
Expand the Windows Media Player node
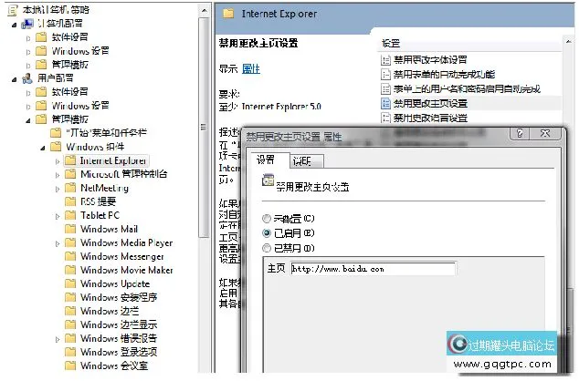[58, 243]
